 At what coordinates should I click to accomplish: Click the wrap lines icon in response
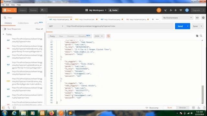tap(108, 36)
